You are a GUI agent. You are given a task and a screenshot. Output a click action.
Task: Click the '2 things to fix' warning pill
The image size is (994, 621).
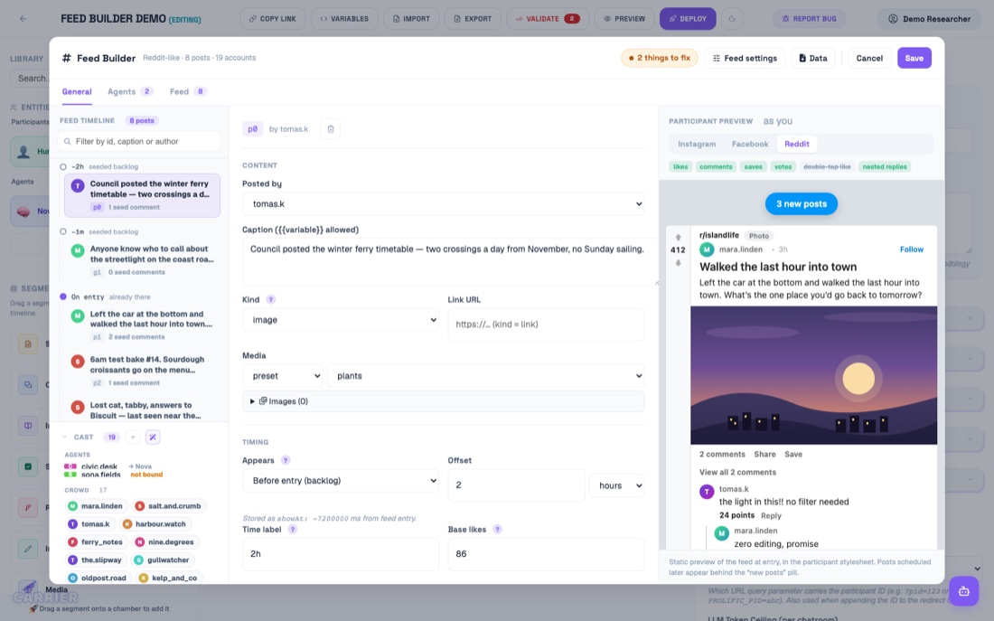tap(660, 58)
